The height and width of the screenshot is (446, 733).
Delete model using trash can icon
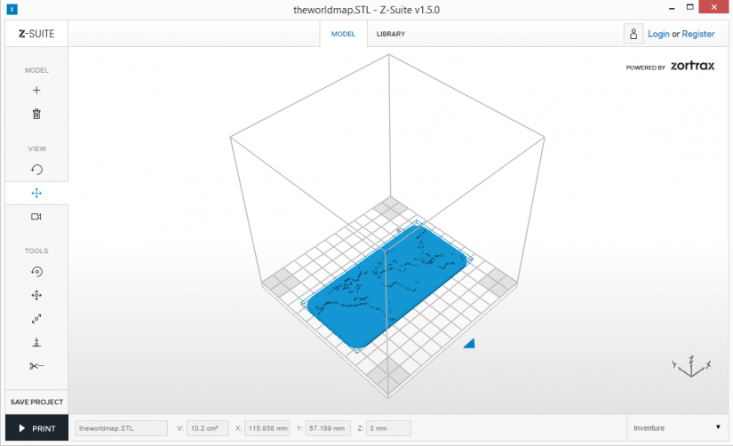[x=36, y=114]
